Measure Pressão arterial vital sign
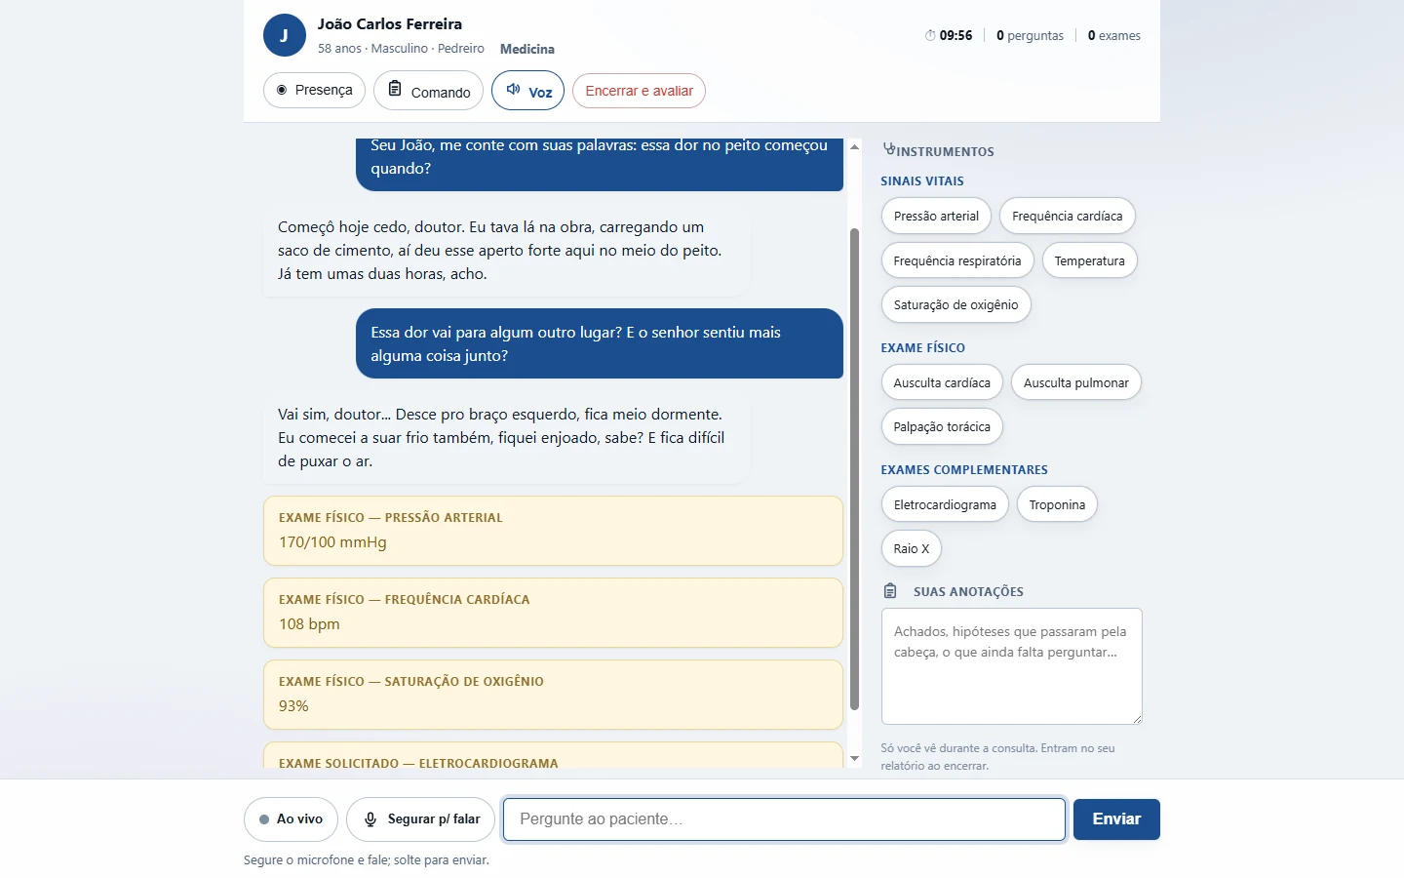1404x878 pixels. (x=936, y=216)
